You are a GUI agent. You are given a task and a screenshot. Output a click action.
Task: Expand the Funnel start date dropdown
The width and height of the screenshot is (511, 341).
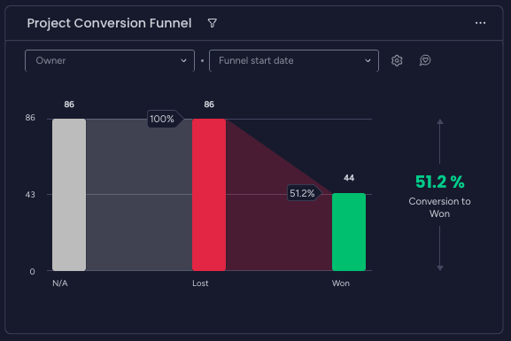coord(294,60)
